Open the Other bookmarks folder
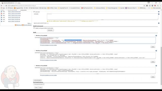Viewport: 162px width, 91px height. click(156, 8)
